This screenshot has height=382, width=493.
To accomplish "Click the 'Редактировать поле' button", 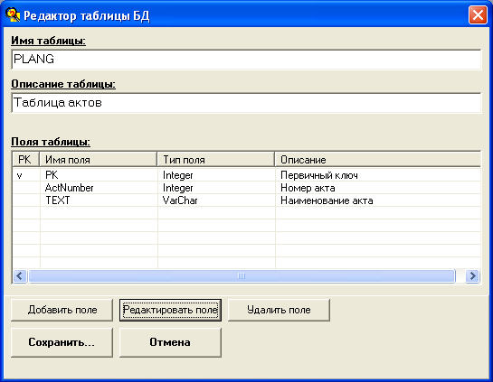I will coord(170,310).
